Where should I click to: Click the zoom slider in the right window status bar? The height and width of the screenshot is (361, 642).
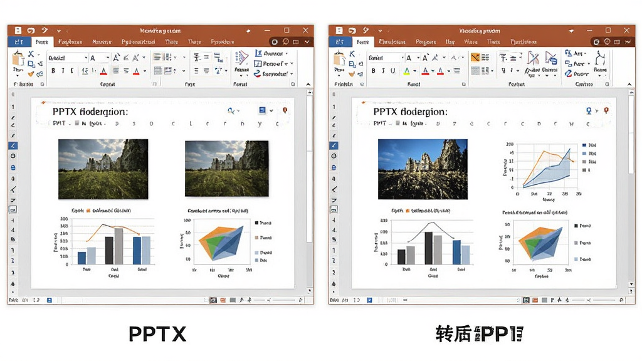point(594,300)
